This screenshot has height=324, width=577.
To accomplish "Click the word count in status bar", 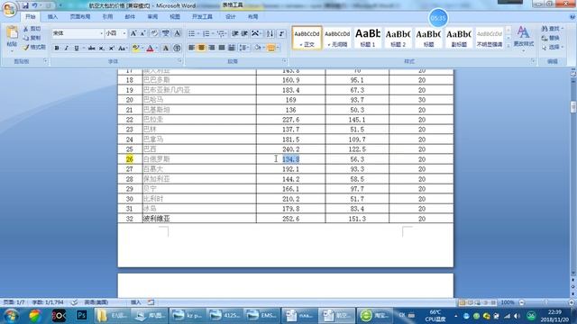I will point(48,302).
